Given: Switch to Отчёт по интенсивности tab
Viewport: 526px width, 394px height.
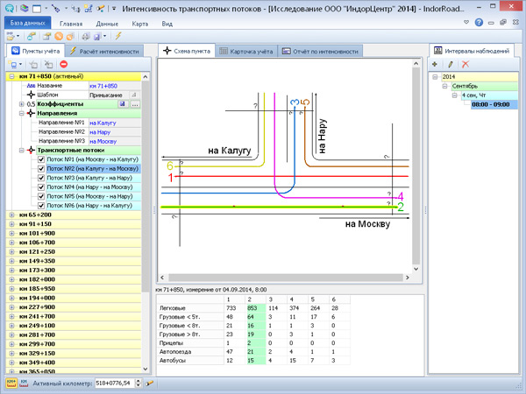Looking at the screenshot, I should (x=322, y=52).
